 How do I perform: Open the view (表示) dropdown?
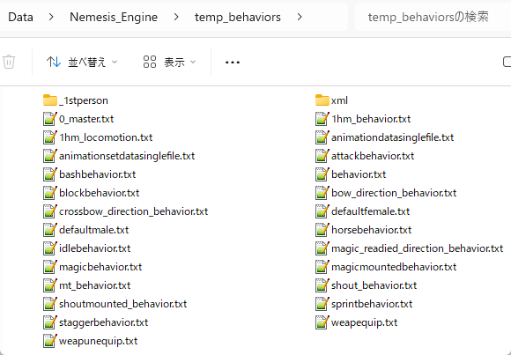point(169,62)
